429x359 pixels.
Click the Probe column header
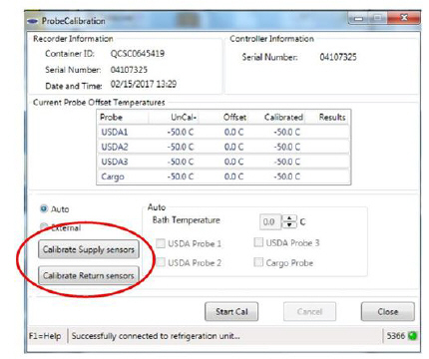(x=123, y=117)
